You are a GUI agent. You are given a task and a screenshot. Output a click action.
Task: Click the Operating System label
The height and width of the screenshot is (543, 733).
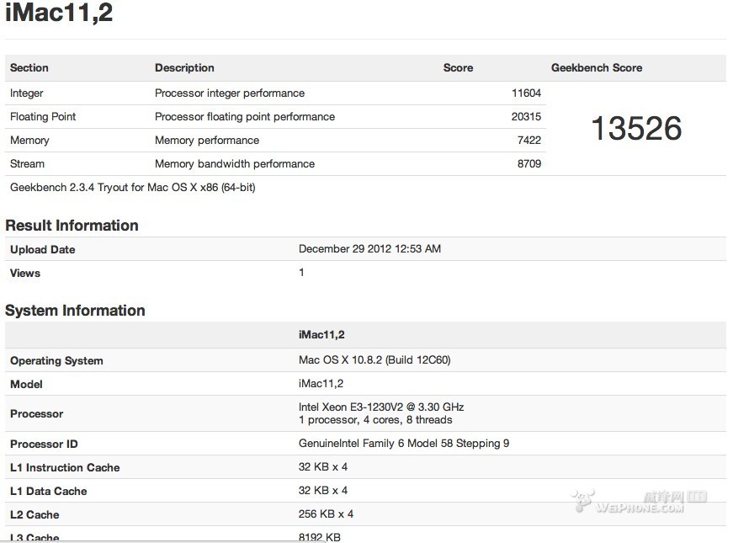56,360
